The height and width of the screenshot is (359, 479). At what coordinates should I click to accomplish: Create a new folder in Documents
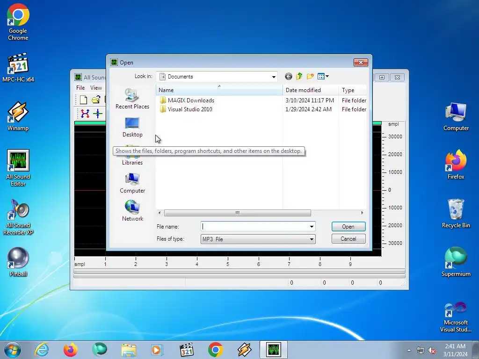(310, 76)
